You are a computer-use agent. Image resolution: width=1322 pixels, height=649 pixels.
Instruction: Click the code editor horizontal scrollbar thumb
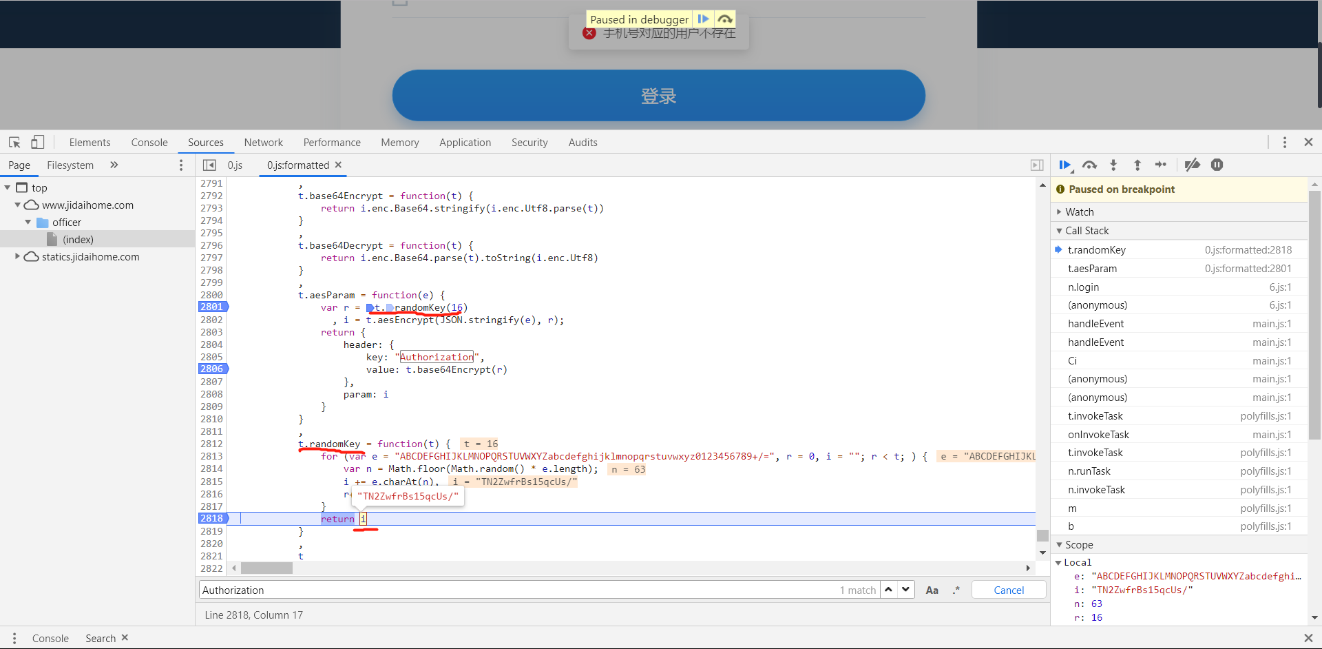pyautogui.click(x=266, y=568)
